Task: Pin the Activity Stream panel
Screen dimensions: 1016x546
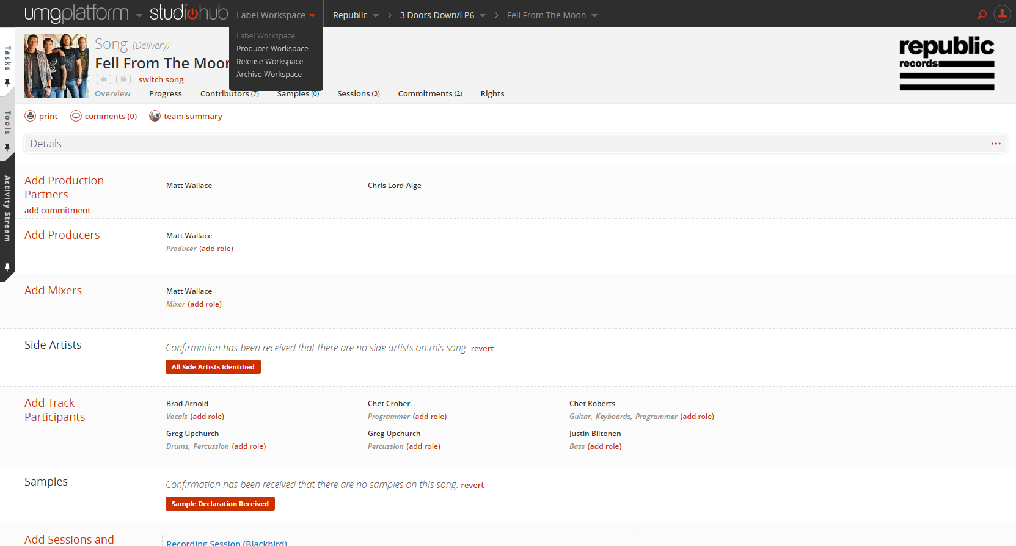Action: tap(7, 267)
